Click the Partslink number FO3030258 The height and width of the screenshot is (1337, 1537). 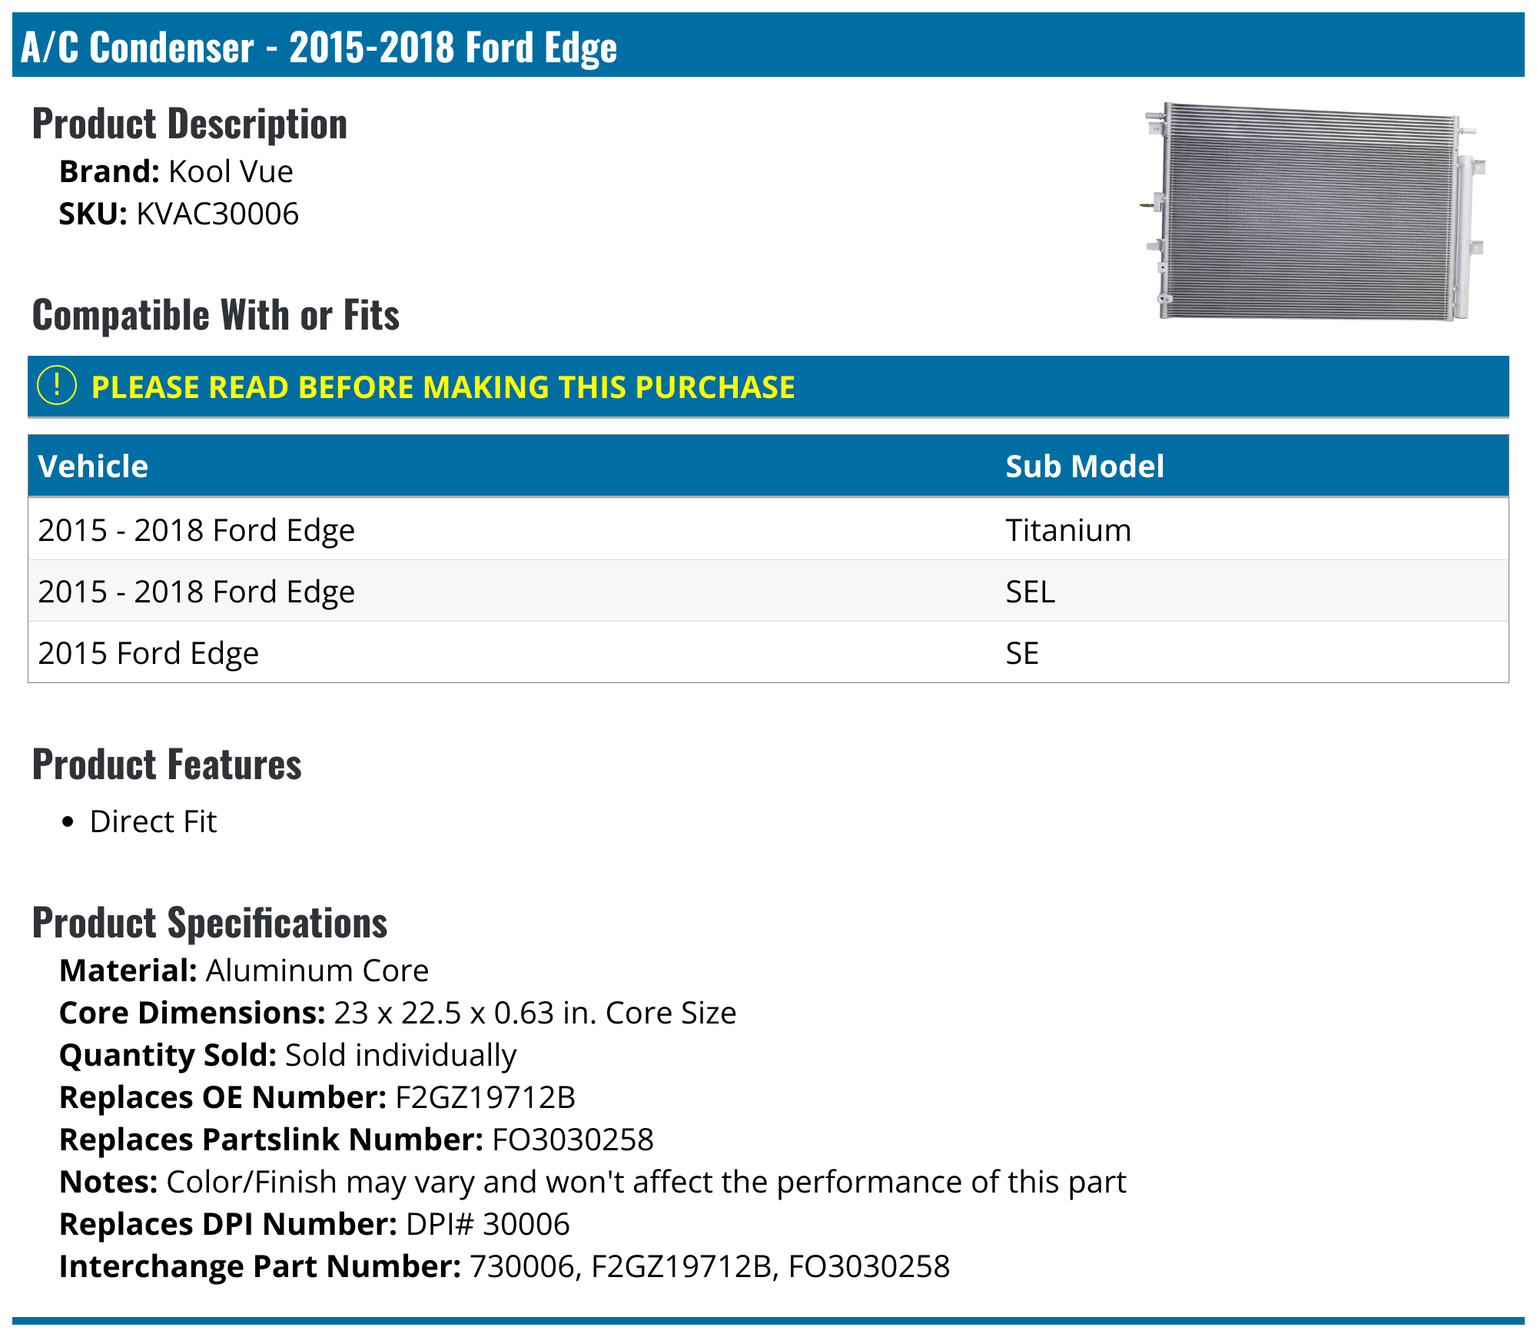pos(573,1140)
